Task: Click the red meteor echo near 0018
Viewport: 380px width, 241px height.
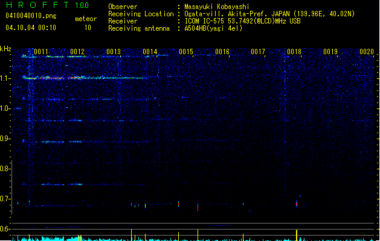Action: click(297, 204)
